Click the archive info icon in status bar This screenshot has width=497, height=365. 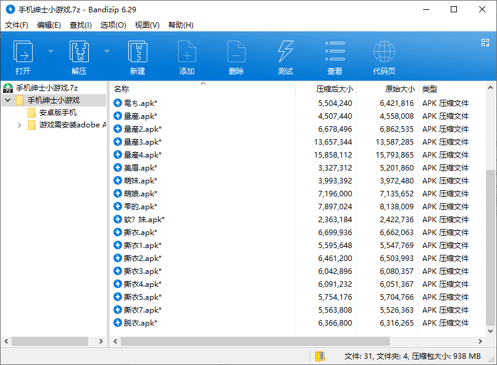[x=320, y=356]
